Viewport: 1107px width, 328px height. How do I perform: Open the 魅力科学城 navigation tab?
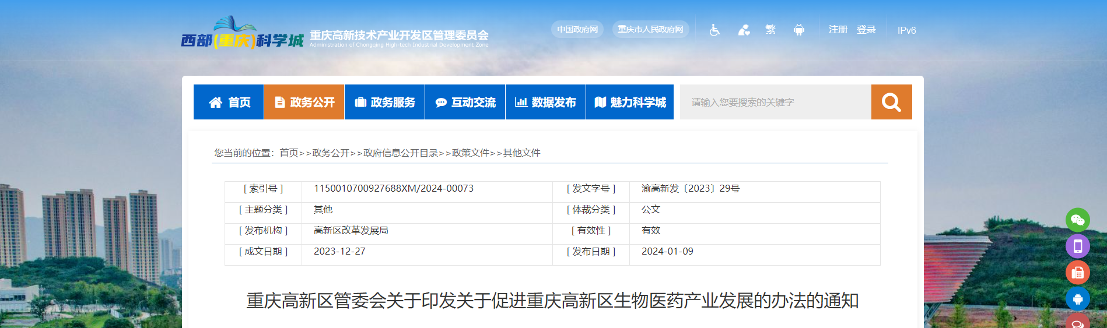click(x=630, y=102)
